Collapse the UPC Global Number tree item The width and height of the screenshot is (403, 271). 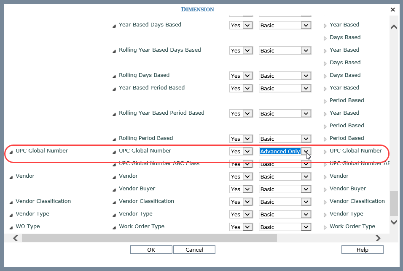click(10, 151)
